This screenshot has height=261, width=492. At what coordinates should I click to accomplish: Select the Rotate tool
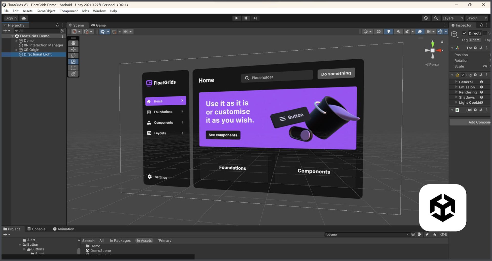[73, 56]
